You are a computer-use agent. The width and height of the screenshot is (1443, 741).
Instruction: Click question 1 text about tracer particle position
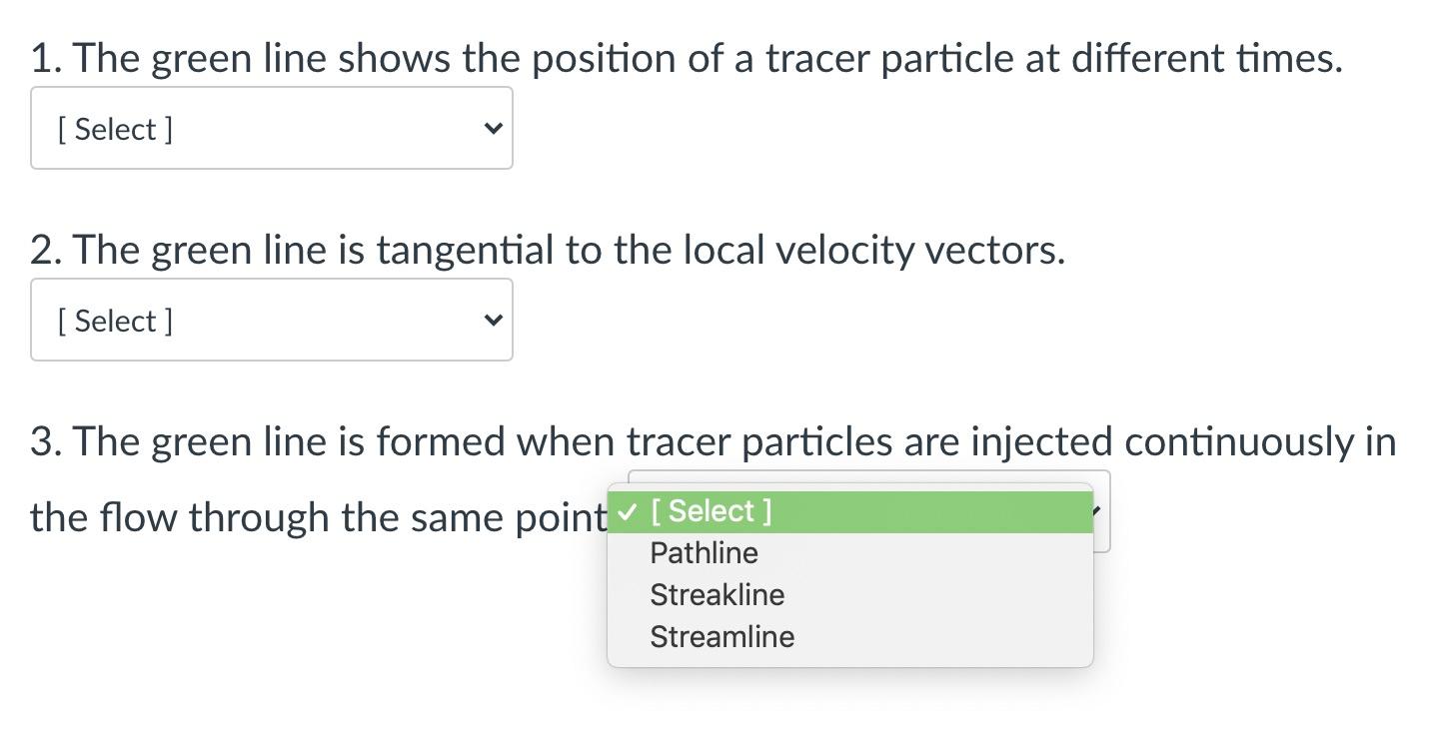[x=687, y=58]
